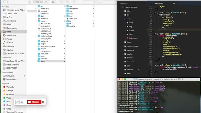The width and height of the screenshot is (201, 113).
Task: Expand resources via its Finder chevron
Action: pos(65,54)
